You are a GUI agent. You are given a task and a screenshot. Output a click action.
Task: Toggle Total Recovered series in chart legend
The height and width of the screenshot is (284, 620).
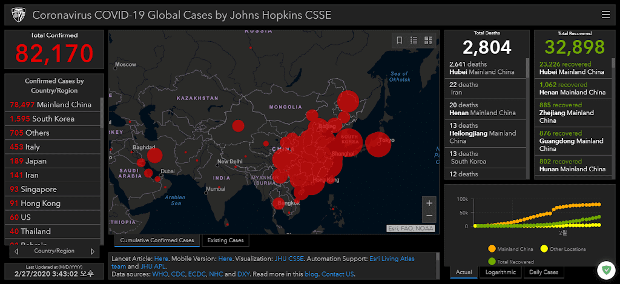tap(510, 262)
